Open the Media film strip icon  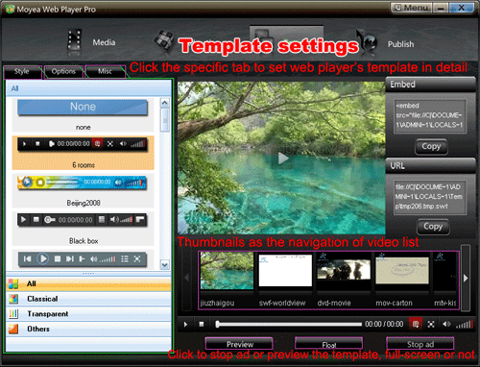coord(74,42)
